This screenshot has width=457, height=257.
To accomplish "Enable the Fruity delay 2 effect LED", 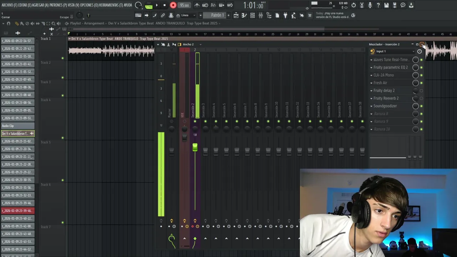I will point(421,91).
